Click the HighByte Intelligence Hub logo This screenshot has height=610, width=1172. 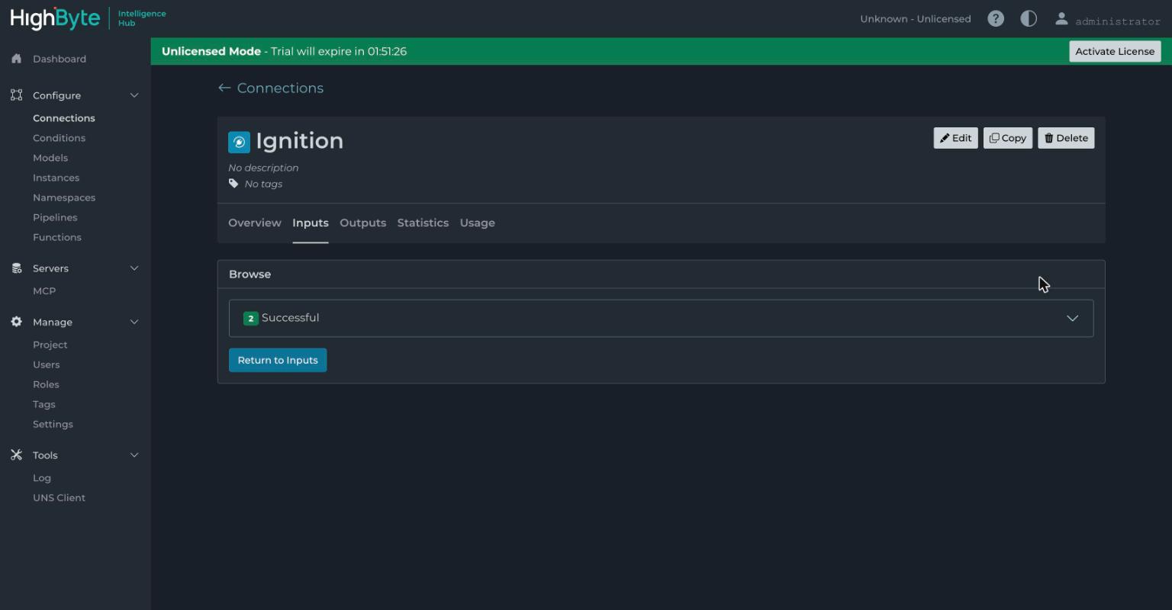pos(88,18)
